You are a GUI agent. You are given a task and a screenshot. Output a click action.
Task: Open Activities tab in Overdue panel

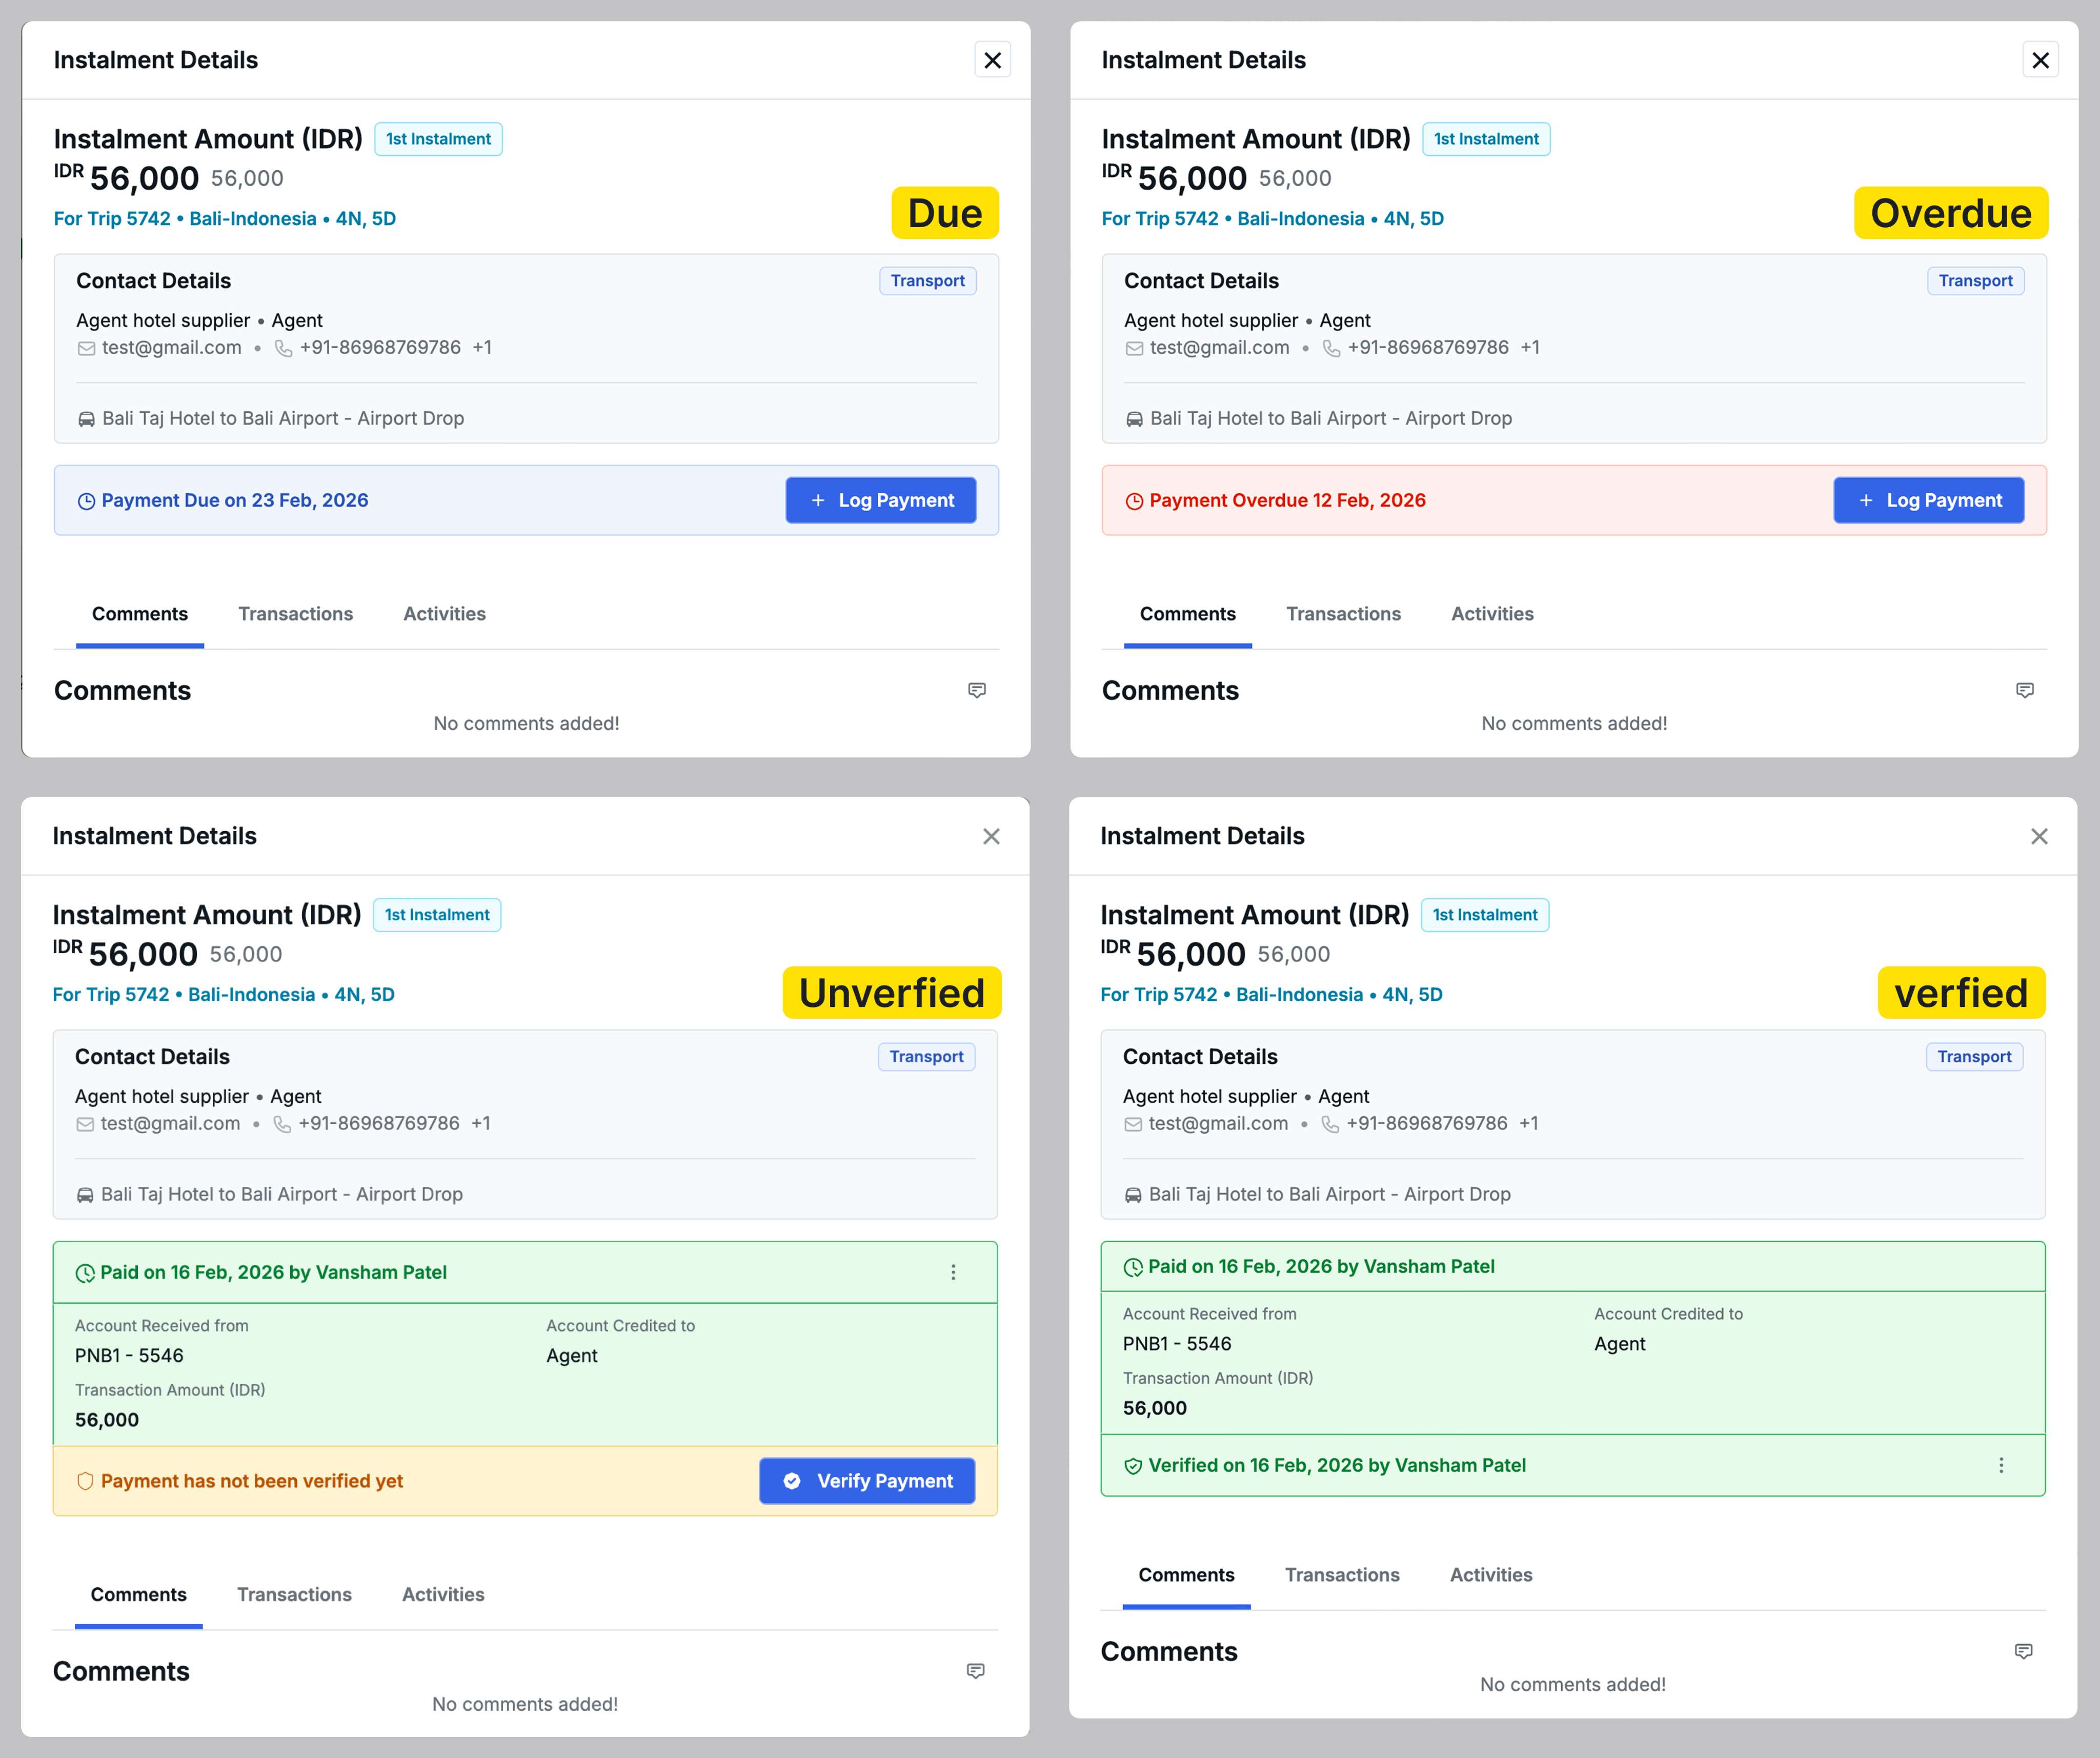pyautogui.click(x=1492, y=614)
